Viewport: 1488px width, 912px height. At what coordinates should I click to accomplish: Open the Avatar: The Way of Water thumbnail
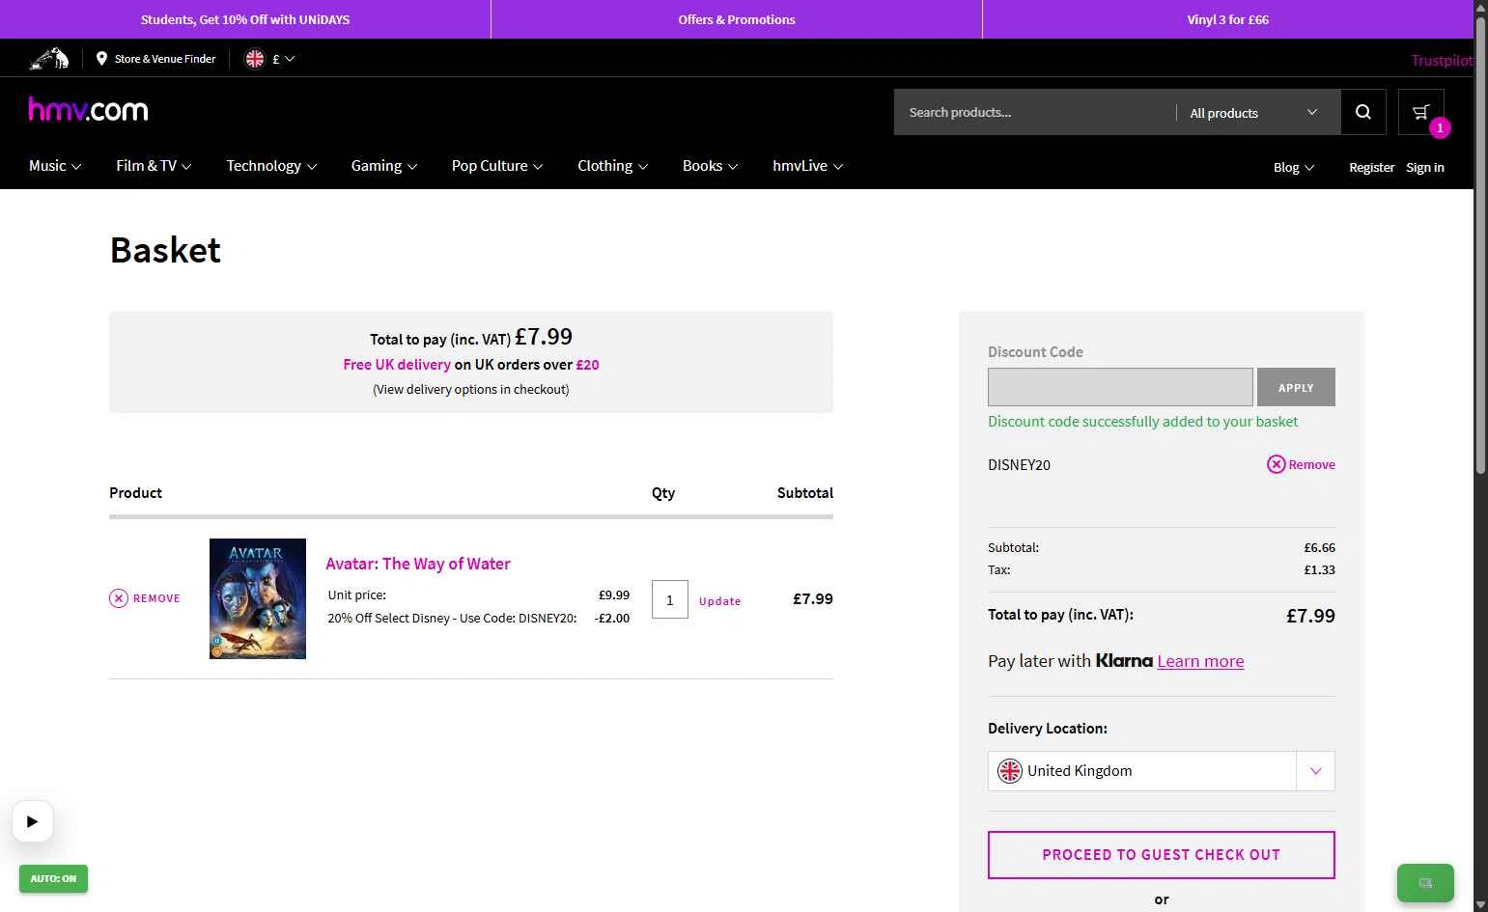[x=258, y=598]
